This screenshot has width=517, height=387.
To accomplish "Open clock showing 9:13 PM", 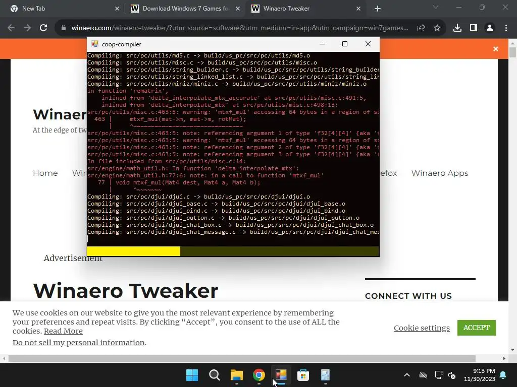I will [480, 375].
